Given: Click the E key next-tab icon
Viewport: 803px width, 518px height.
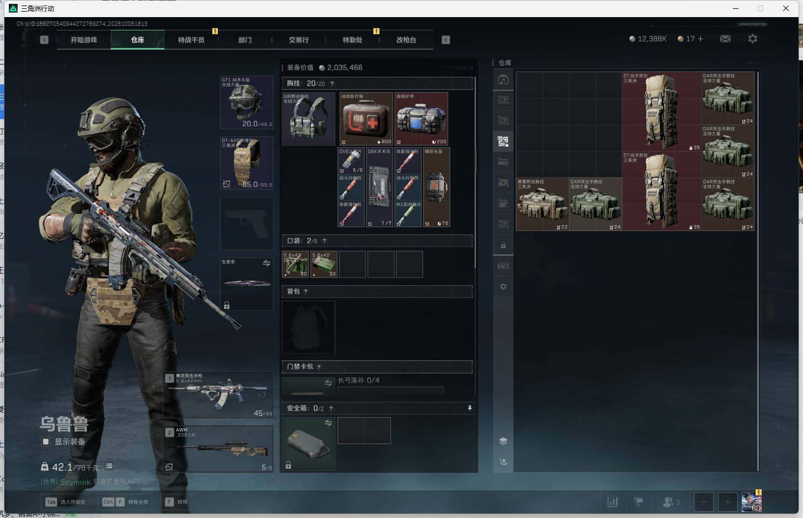Looking at the screenshot, I should coord(446,40).
